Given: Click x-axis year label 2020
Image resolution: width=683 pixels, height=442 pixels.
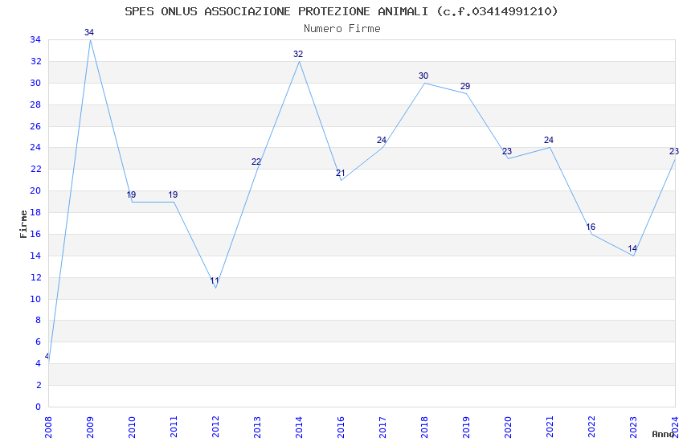Looking at the screenshot, I should pos(509,427).
